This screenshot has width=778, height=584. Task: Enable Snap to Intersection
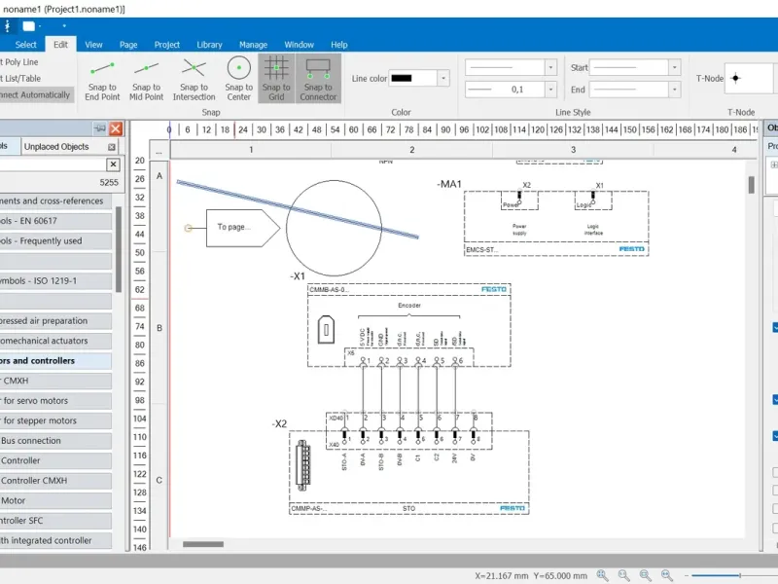[x=194, y=79]
